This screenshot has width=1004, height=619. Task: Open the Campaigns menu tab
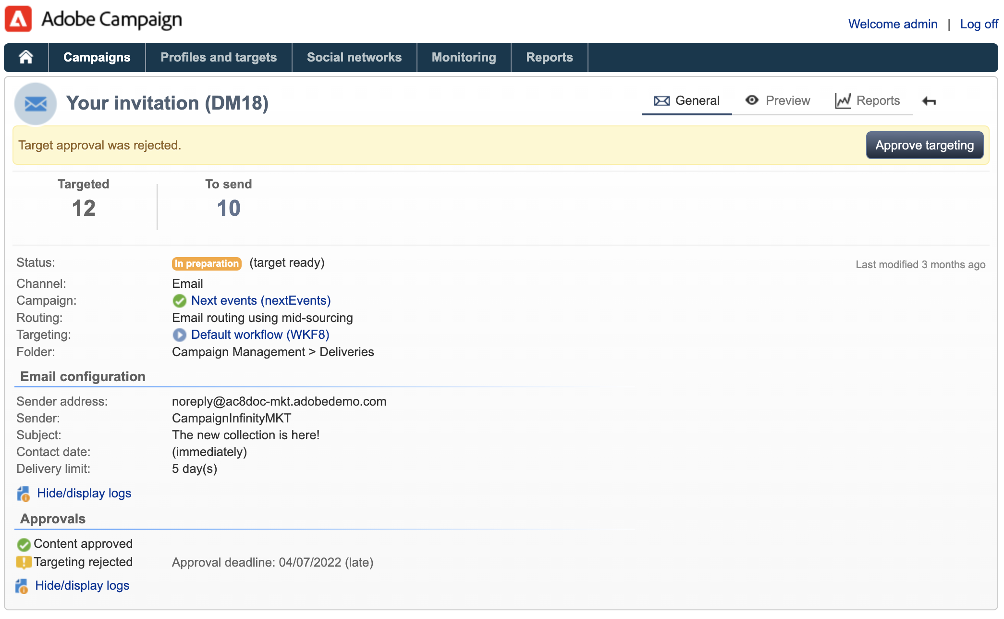pos(97,57)
